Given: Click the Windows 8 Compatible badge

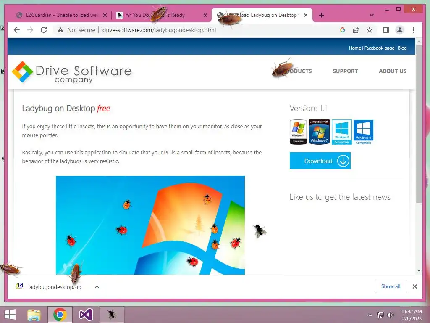Looking at the screenshot, I should point(342,132).
